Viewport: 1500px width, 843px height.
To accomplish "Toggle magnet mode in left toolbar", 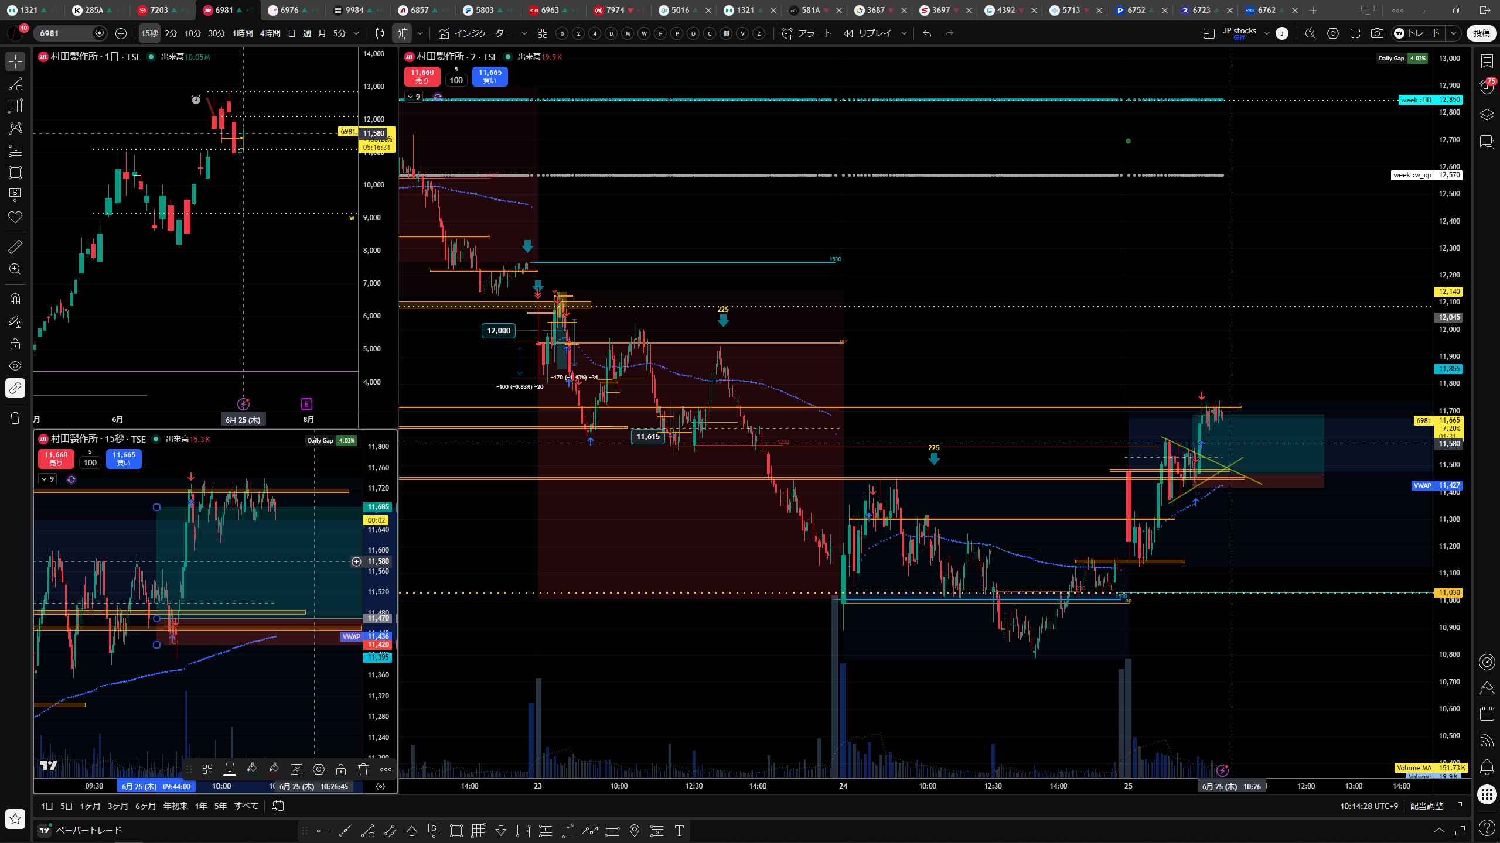I will (15, 299).
